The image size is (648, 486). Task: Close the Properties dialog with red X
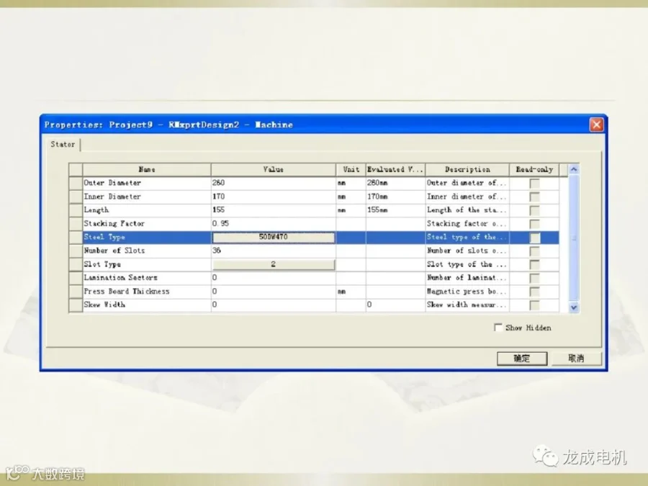[x=596, y=125]
